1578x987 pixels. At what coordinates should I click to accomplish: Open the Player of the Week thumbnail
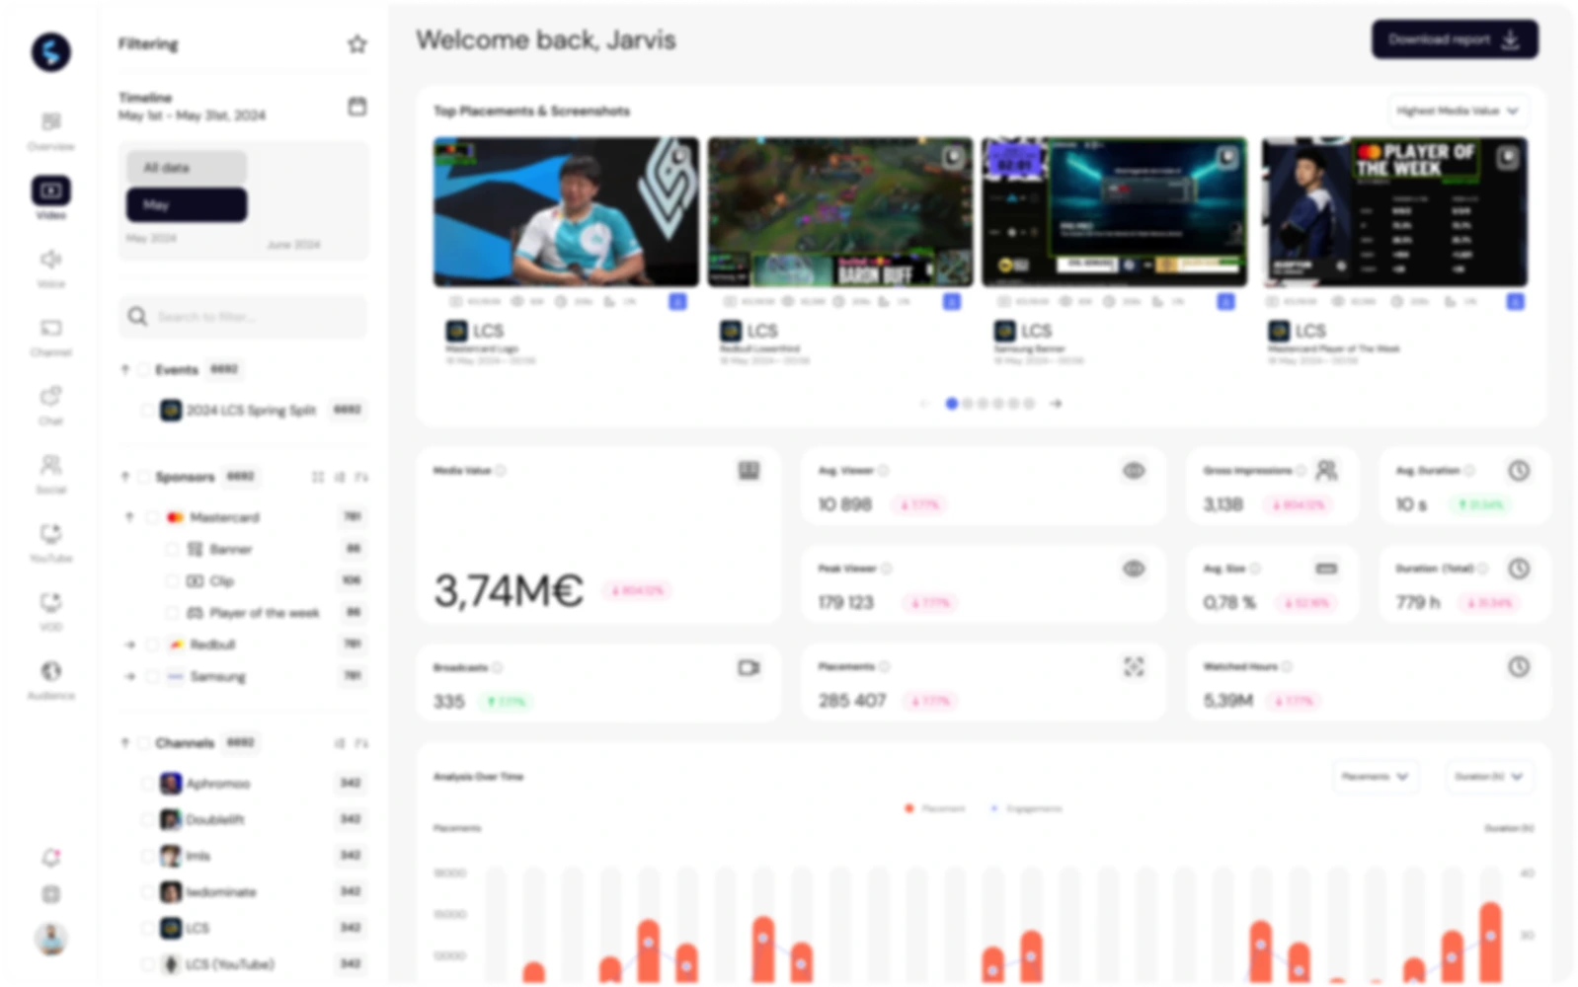[x=1394, y=211]
